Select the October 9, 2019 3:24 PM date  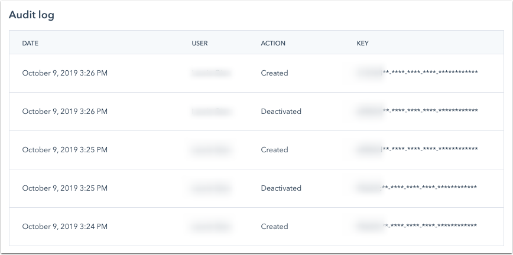[x=65, y=227]
